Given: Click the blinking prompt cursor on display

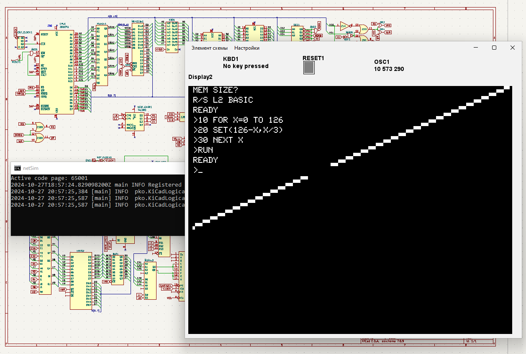Looking at the screenshot, I should [x=200, y=172].
